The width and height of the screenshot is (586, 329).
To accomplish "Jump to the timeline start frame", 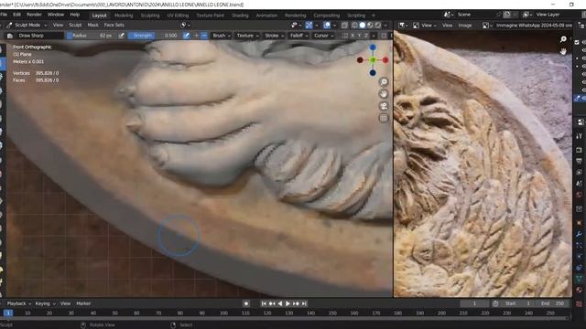I will [264, 303].
